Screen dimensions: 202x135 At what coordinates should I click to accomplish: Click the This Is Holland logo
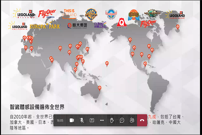pyautogui.click(x=69, y=14)
